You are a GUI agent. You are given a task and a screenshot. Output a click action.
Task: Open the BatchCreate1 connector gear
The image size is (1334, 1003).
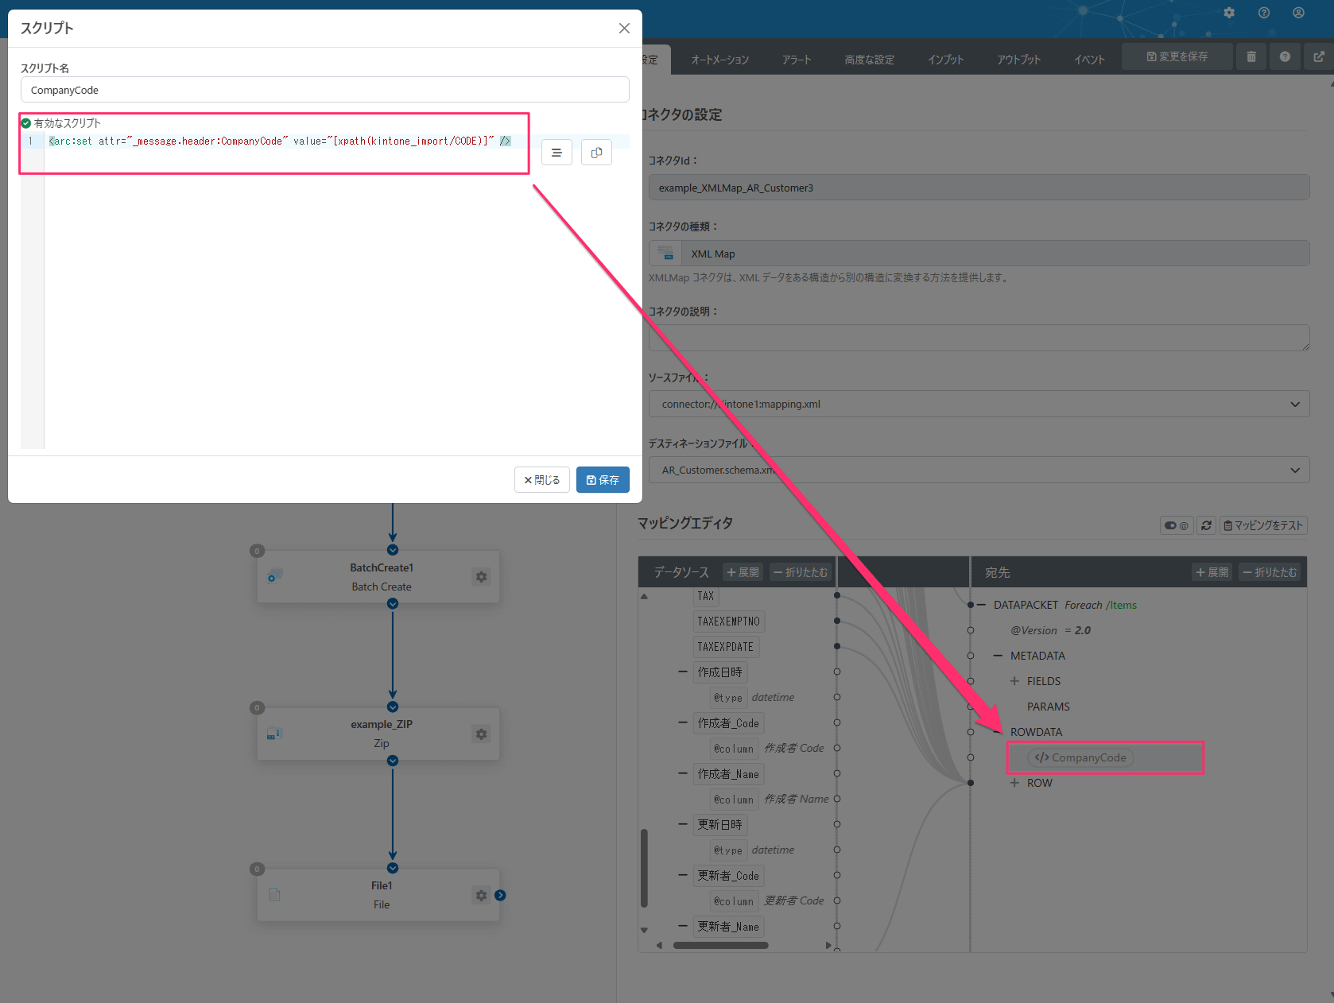(x=481, y=577)
